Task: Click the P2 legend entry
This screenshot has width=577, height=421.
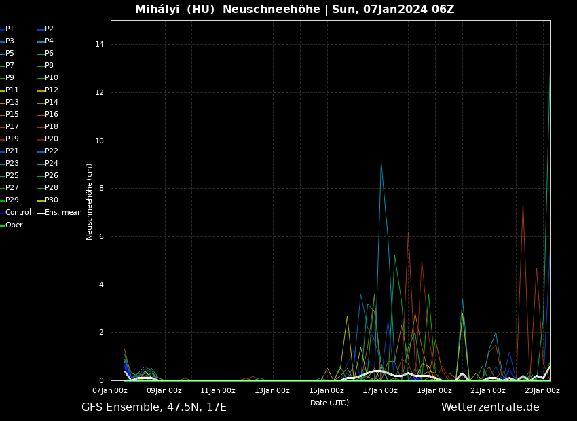Action: pyautogui.click(x=49, y=29)
